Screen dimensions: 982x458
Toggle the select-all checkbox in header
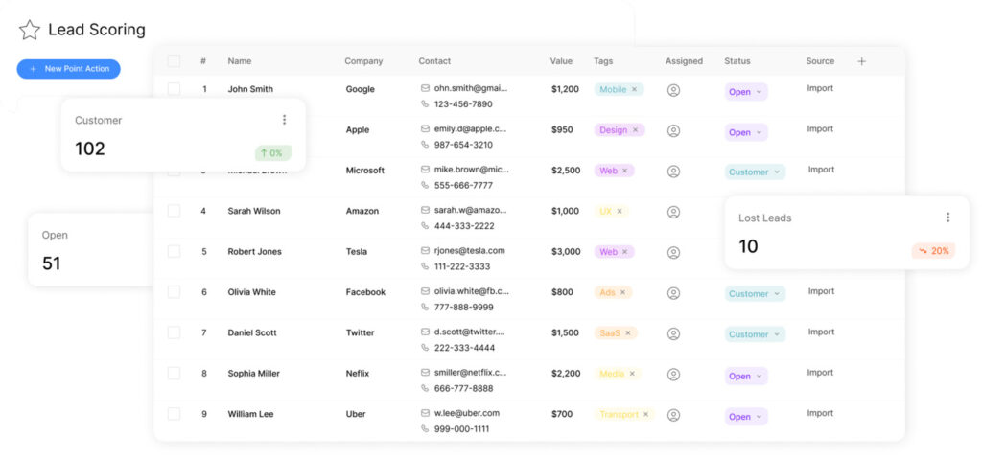tap(174, 61)
